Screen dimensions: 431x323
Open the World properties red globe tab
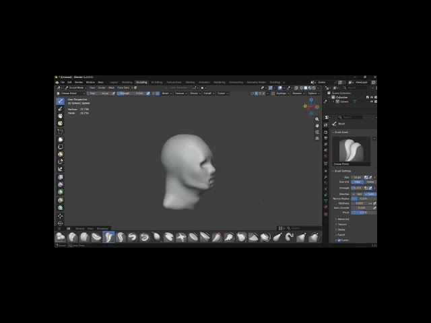coord(326,156)
